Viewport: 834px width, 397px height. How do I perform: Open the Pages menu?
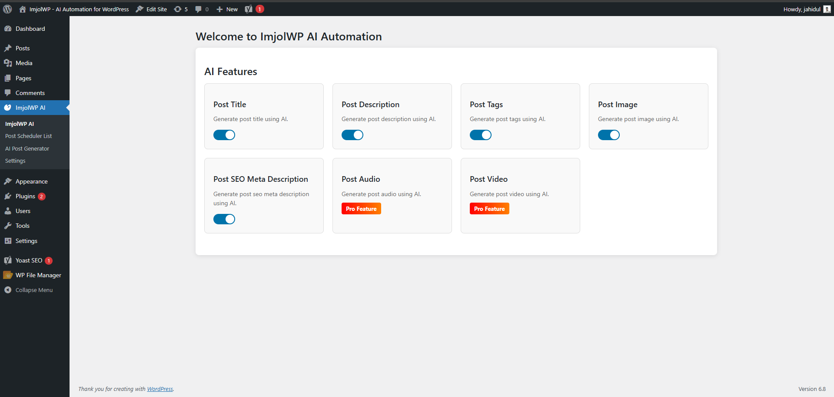point(35,78)
